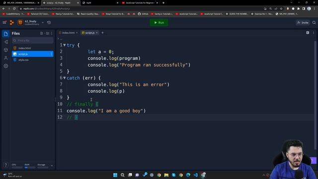The image size is (318, 179).
Task: Click the Invite button
Action: 303,22
